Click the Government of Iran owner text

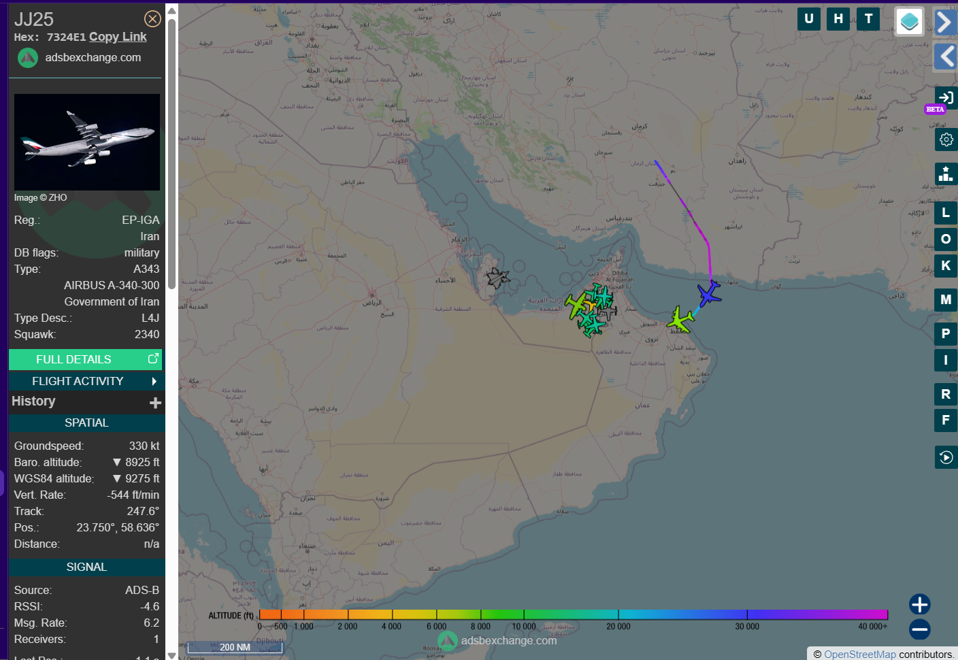point(112,301)
